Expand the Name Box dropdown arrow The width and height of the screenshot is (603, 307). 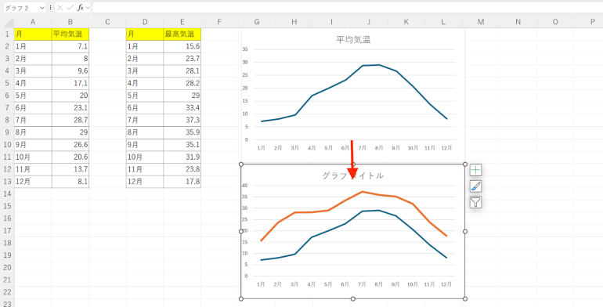coord(42,7)
